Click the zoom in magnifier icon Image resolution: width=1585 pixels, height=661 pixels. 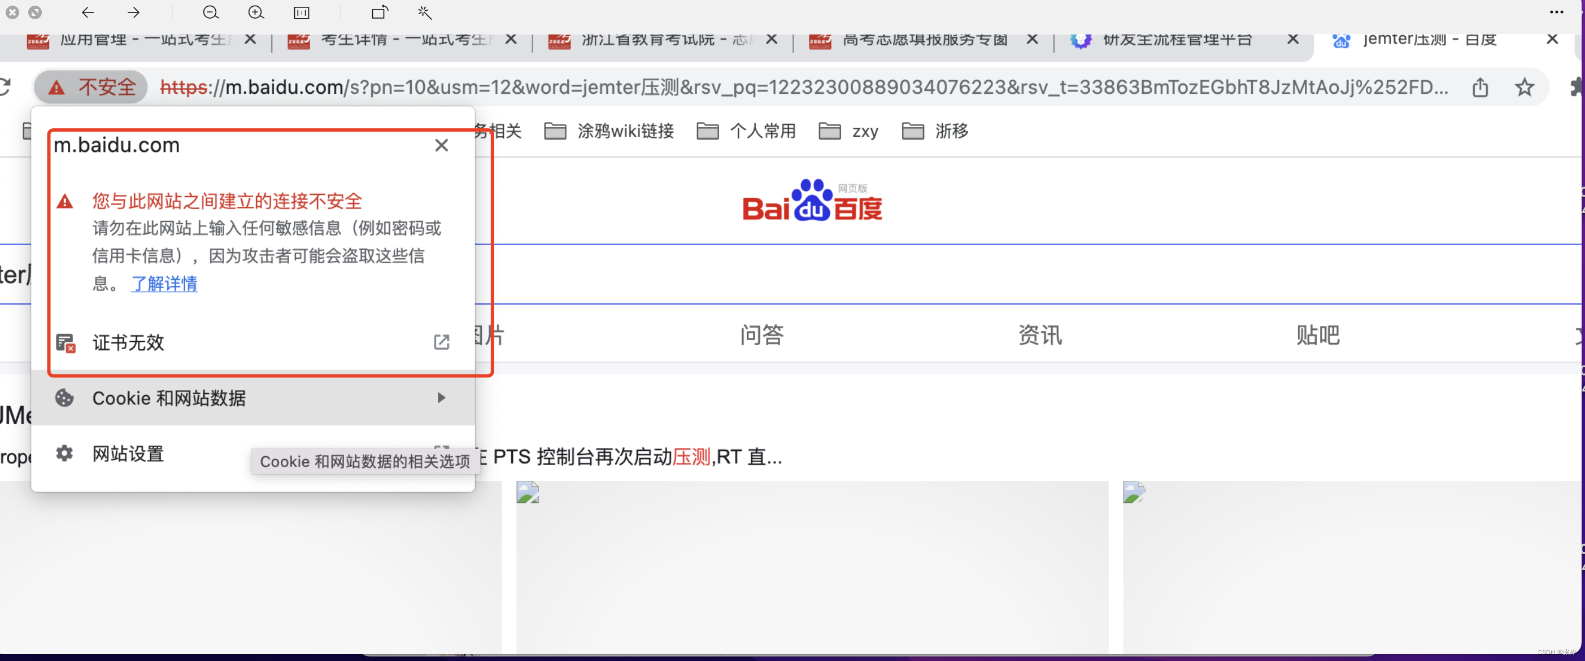point(256,12)
